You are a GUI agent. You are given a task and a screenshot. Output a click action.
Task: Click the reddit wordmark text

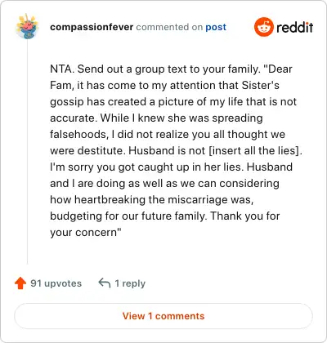coord(294,27)
